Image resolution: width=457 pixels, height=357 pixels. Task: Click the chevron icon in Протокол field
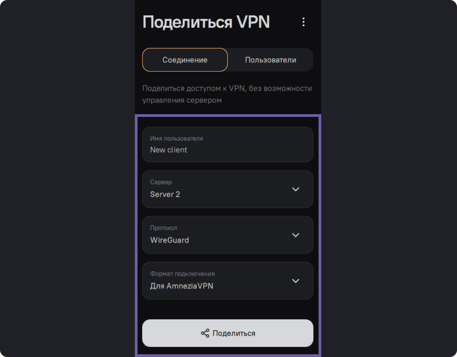click(x=295, y=235)
